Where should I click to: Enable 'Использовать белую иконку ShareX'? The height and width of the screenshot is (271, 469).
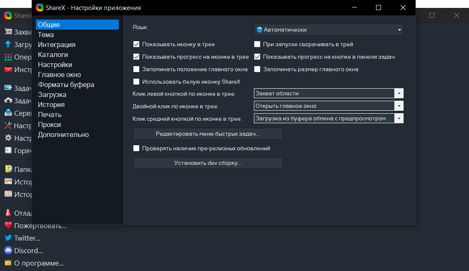click(136, 82)
